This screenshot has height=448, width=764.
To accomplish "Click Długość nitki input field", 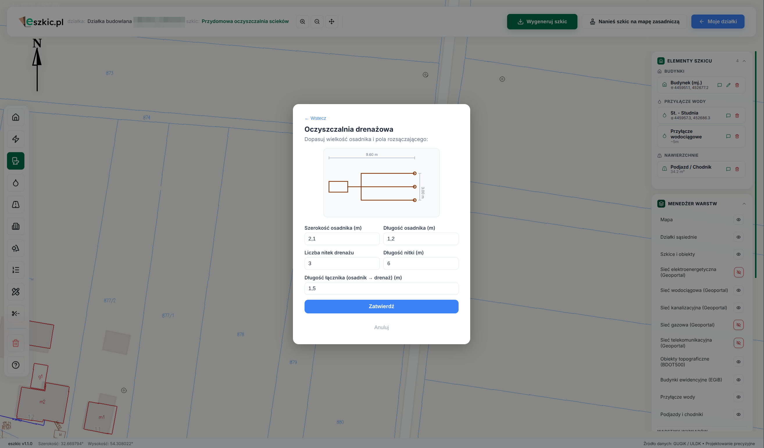I will (421, 264).
